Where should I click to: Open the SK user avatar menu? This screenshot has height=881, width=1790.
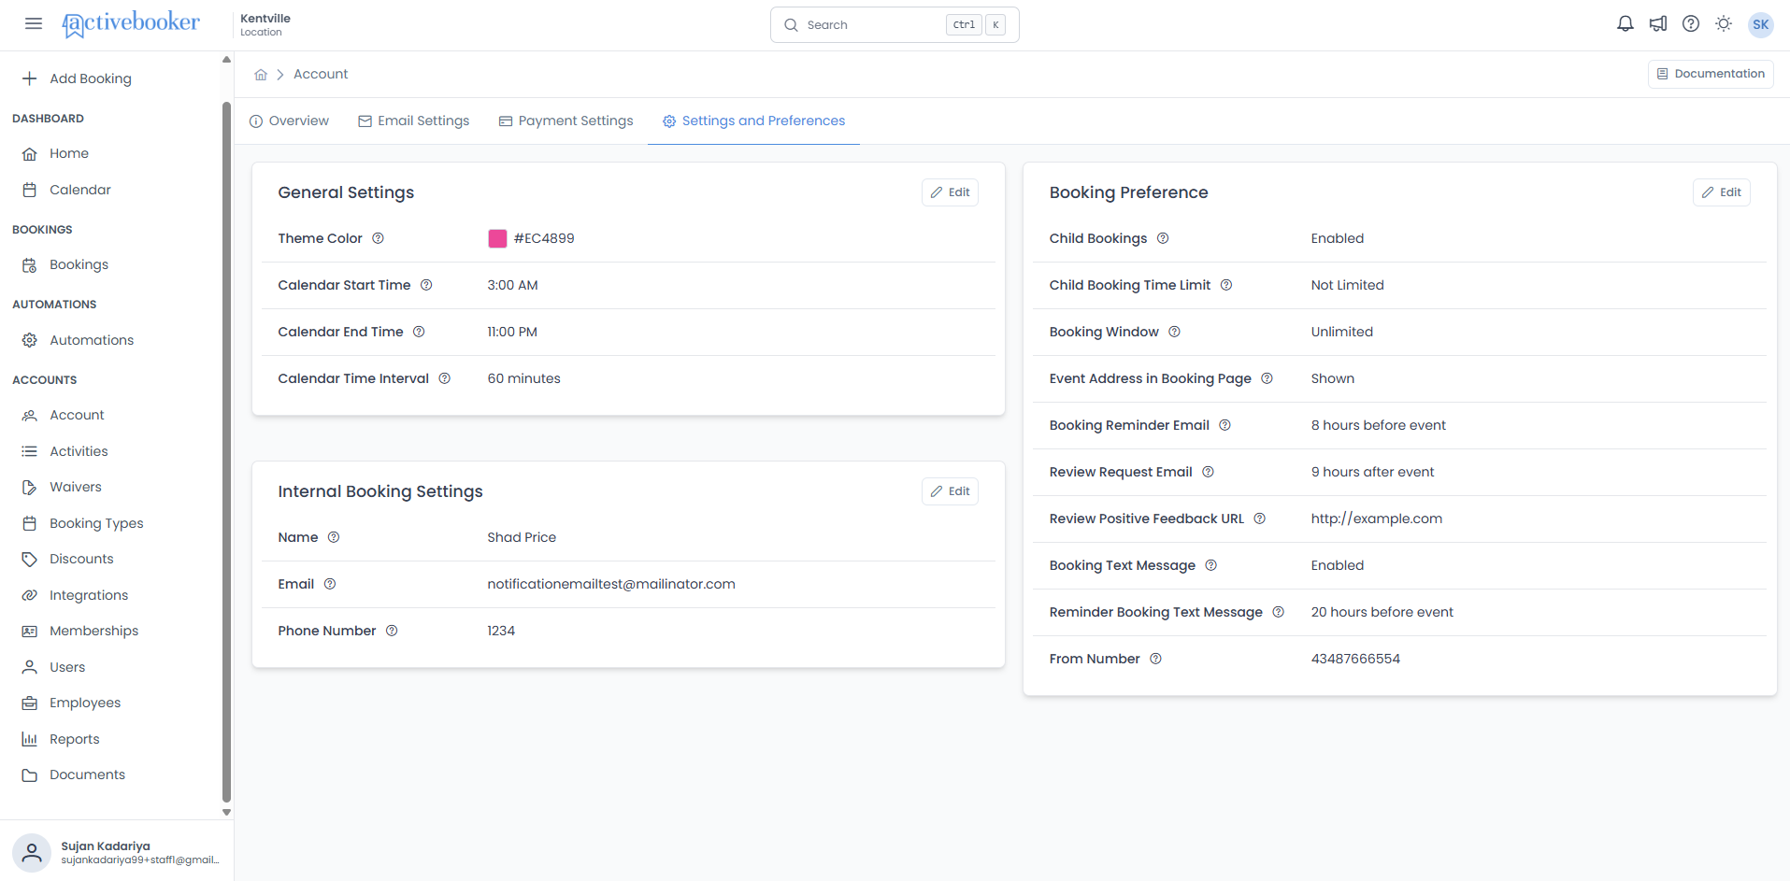[1761, 24]
